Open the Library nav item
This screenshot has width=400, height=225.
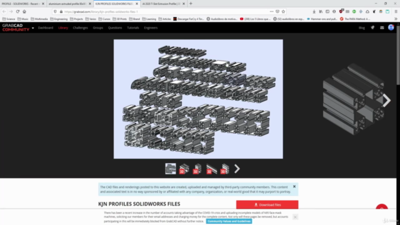63,27
